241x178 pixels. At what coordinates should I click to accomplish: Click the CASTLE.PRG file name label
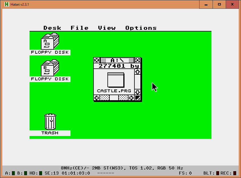point(114,91)
